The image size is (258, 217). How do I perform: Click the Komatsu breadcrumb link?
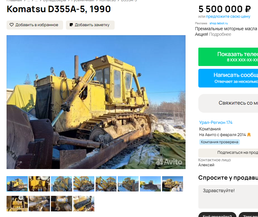point(107,1)
